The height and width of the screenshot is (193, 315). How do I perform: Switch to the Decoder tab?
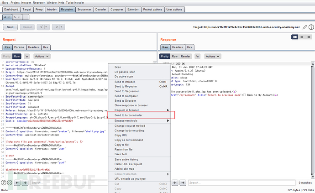click(101, 10)
